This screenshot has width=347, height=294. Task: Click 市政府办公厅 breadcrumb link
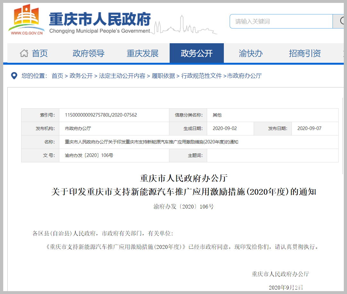coord(244,76)
